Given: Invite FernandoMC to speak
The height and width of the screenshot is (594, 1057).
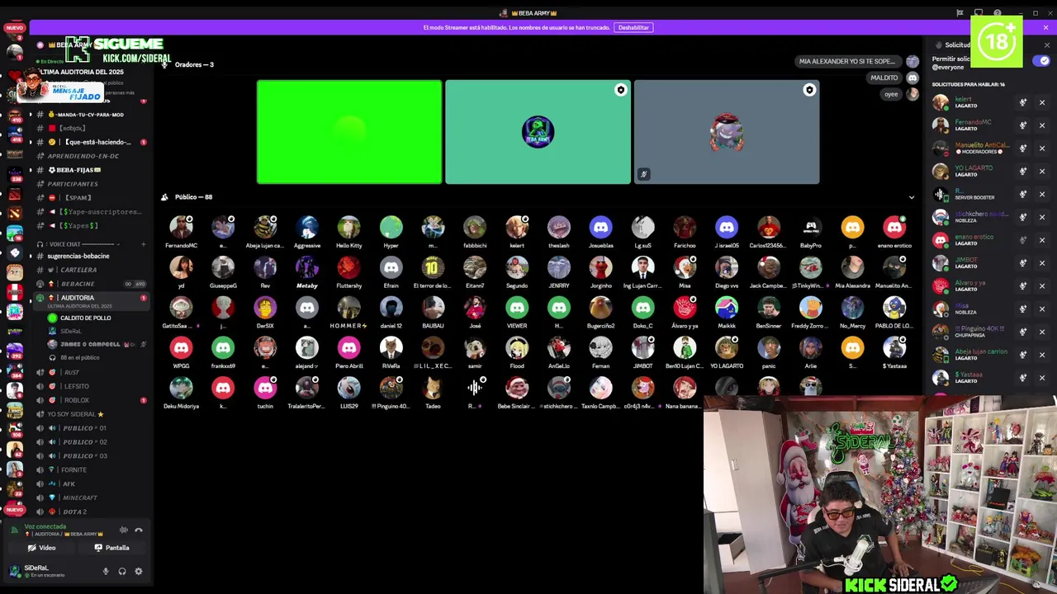Looking at the screenshot, I should [1022, 125].
